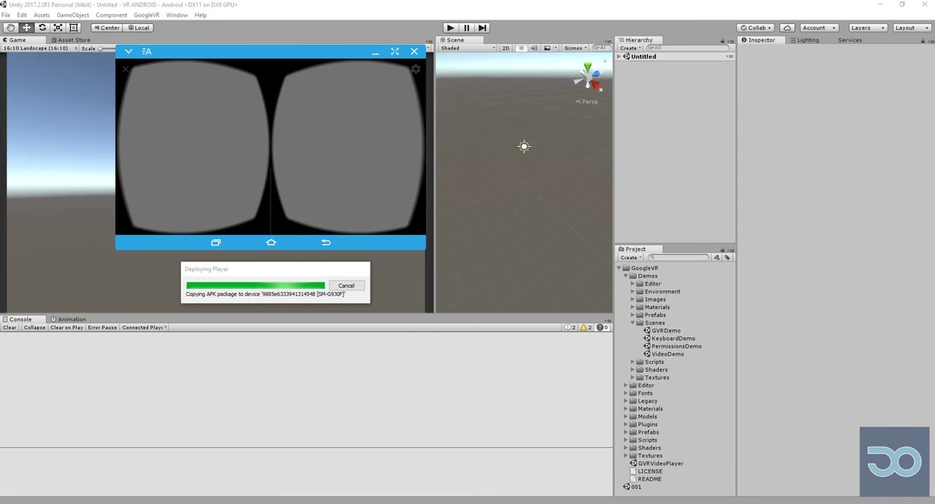Select the Rect transform tool
Viewport: 935px width, 504px height.
(x=73, y=28)
